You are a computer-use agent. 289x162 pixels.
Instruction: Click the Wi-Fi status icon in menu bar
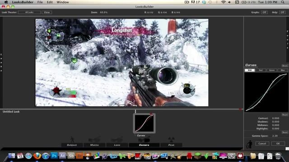(224, 2)
